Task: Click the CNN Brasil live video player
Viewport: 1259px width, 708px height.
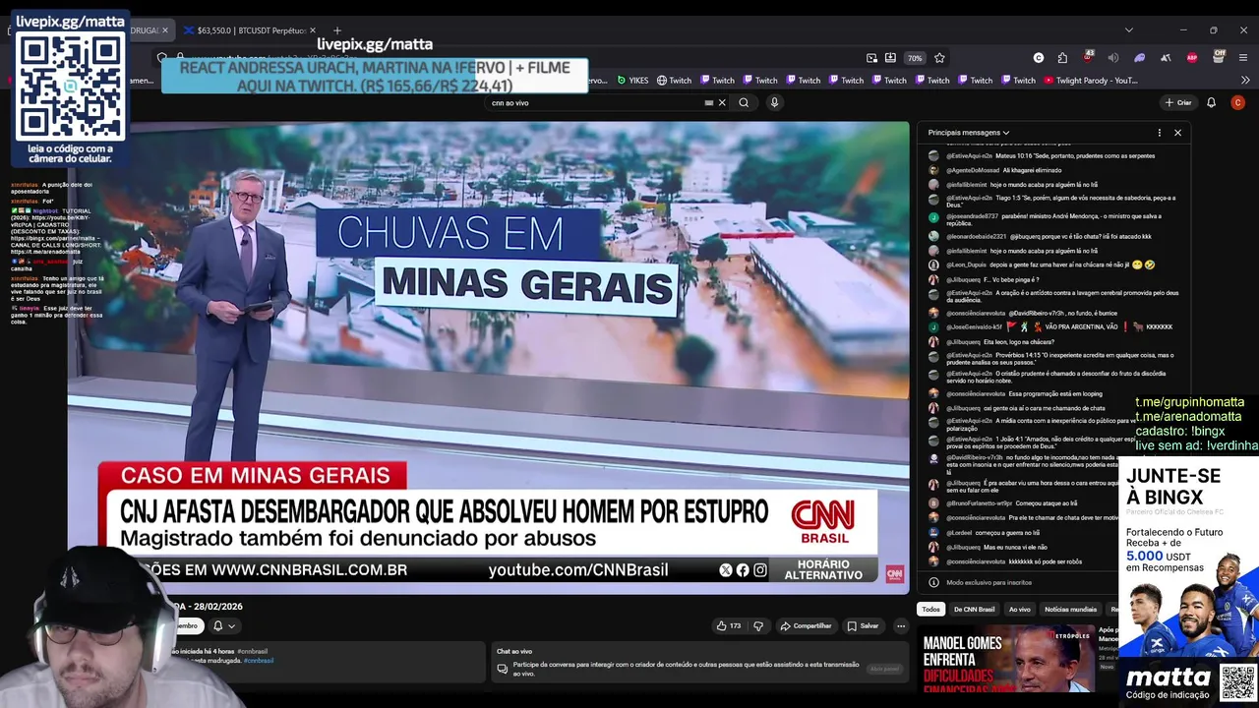Action: [x=488, y=357]
